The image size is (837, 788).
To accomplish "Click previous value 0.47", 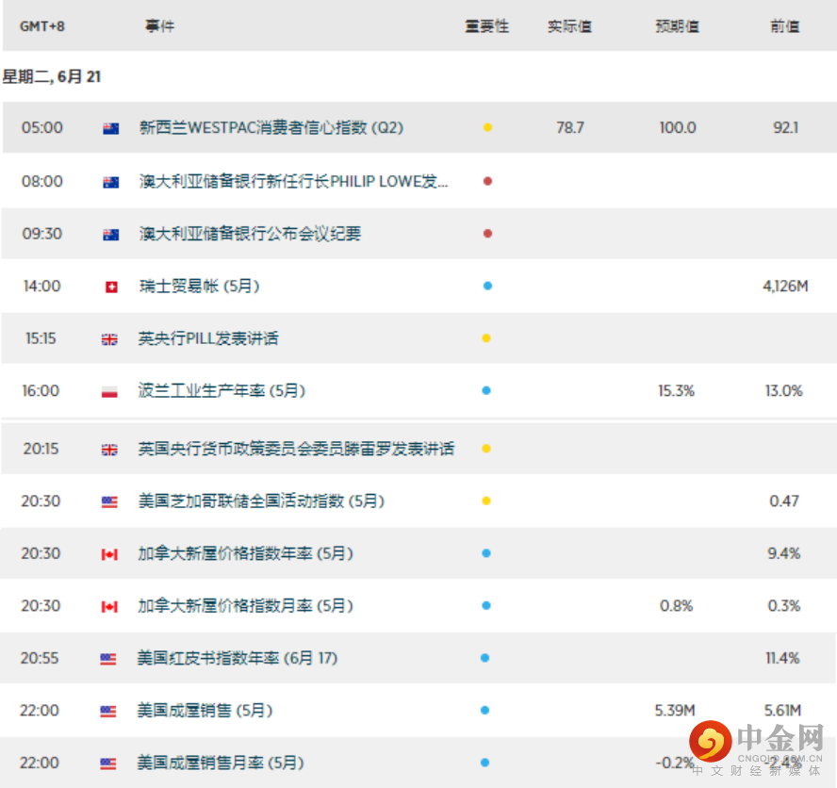I will [x=784, y=501].
